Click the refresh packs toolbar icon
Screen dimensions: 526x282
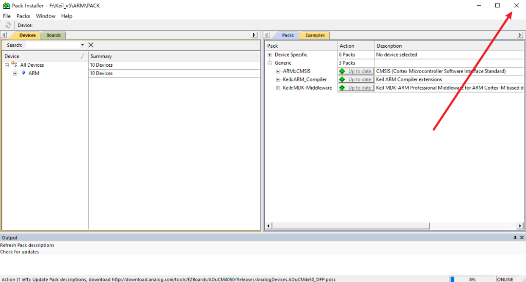[x=8, y=25]
